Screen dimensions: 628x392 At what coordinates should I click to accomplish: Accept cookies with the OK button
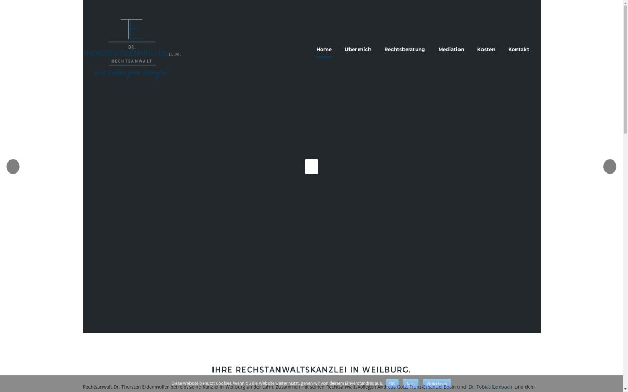(x=392, y=384)
